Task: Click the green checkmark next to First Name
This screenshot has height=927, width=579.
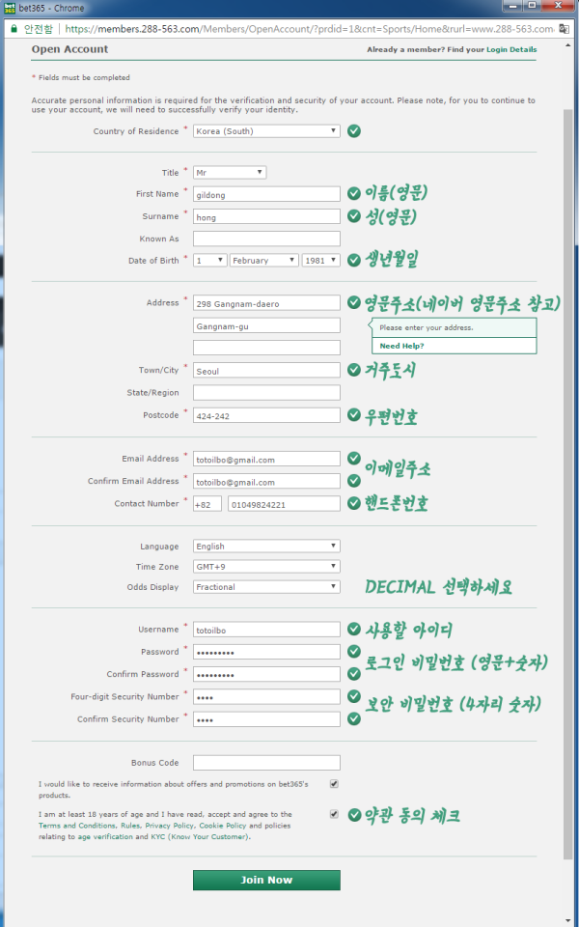Action: (354, 193)
